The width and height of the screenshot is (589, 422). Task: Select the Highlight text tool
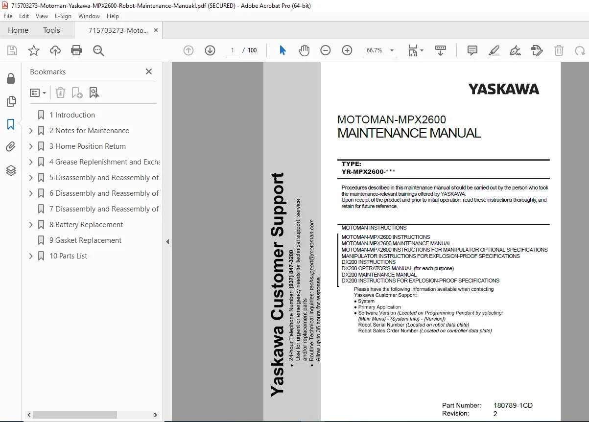pyautogui.click(x=494, y=50)
